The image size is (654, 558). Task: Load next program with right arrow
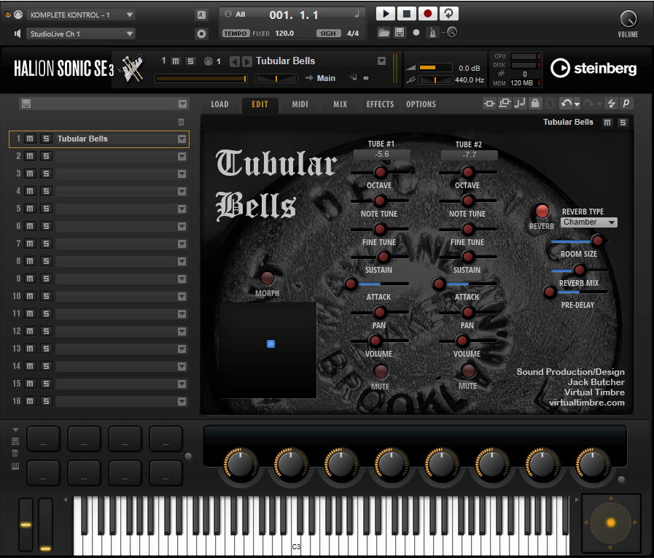click(x=247, y=62)
